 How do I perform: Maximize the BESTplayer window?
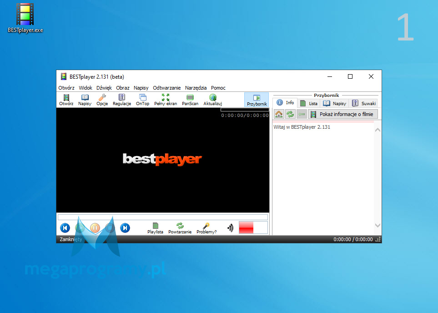click(350, 76)
